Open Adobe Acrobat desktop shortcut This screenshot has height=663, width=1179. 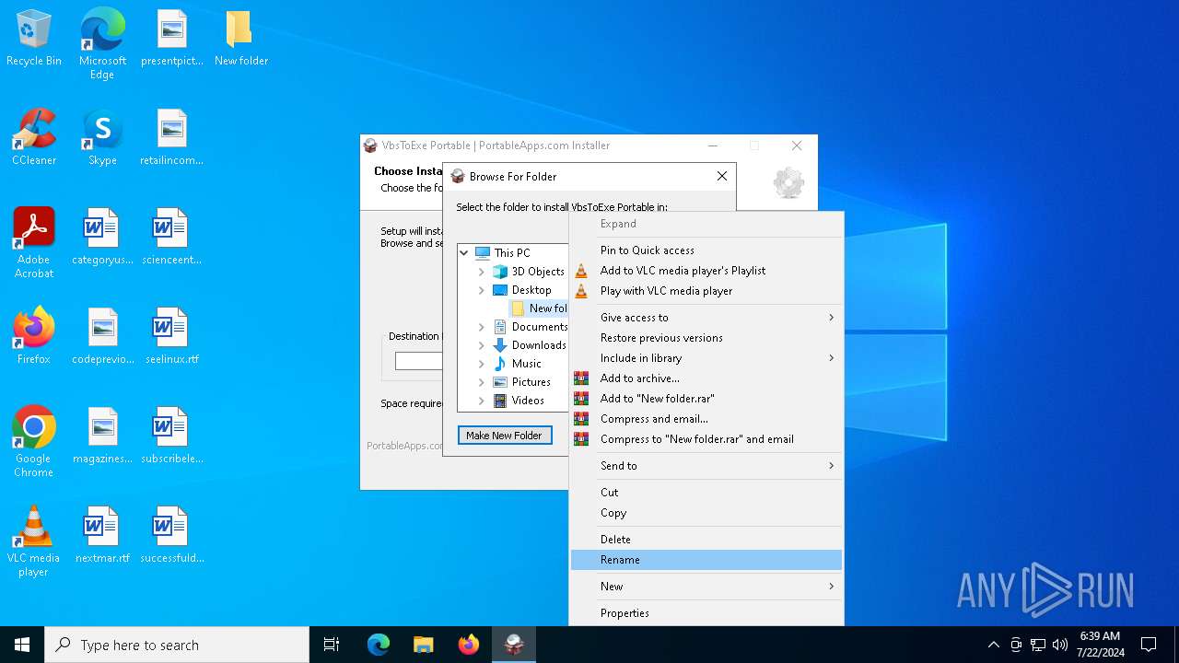click(34, 243)
